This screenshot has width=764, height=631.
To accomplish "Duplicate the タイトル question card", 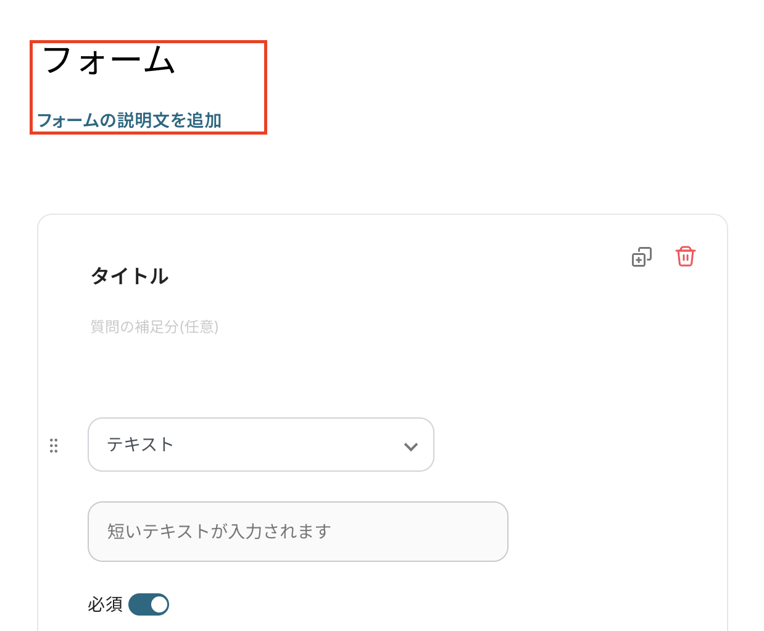I will (x=641, y=257).
